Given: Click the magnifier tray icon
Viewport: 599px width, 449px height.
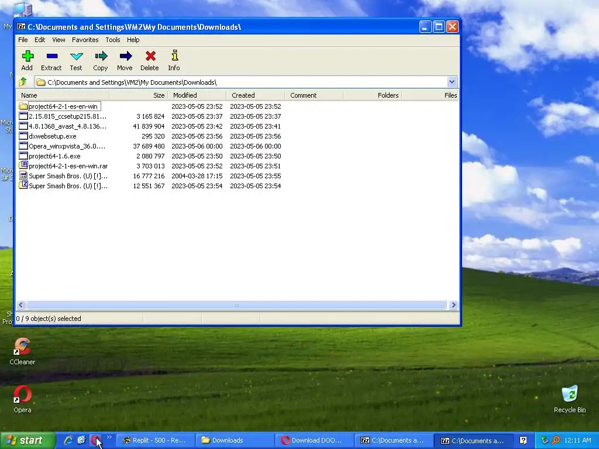Looking at the screenshot, I should click(556, 440).
